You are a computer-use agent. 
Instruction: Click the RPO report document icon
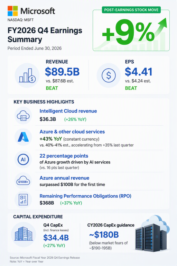pyautogui.click(x=23, y=199)
